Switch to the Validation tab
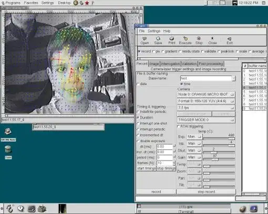This screenshot has height=214, width=268. [x=189, y=64]
